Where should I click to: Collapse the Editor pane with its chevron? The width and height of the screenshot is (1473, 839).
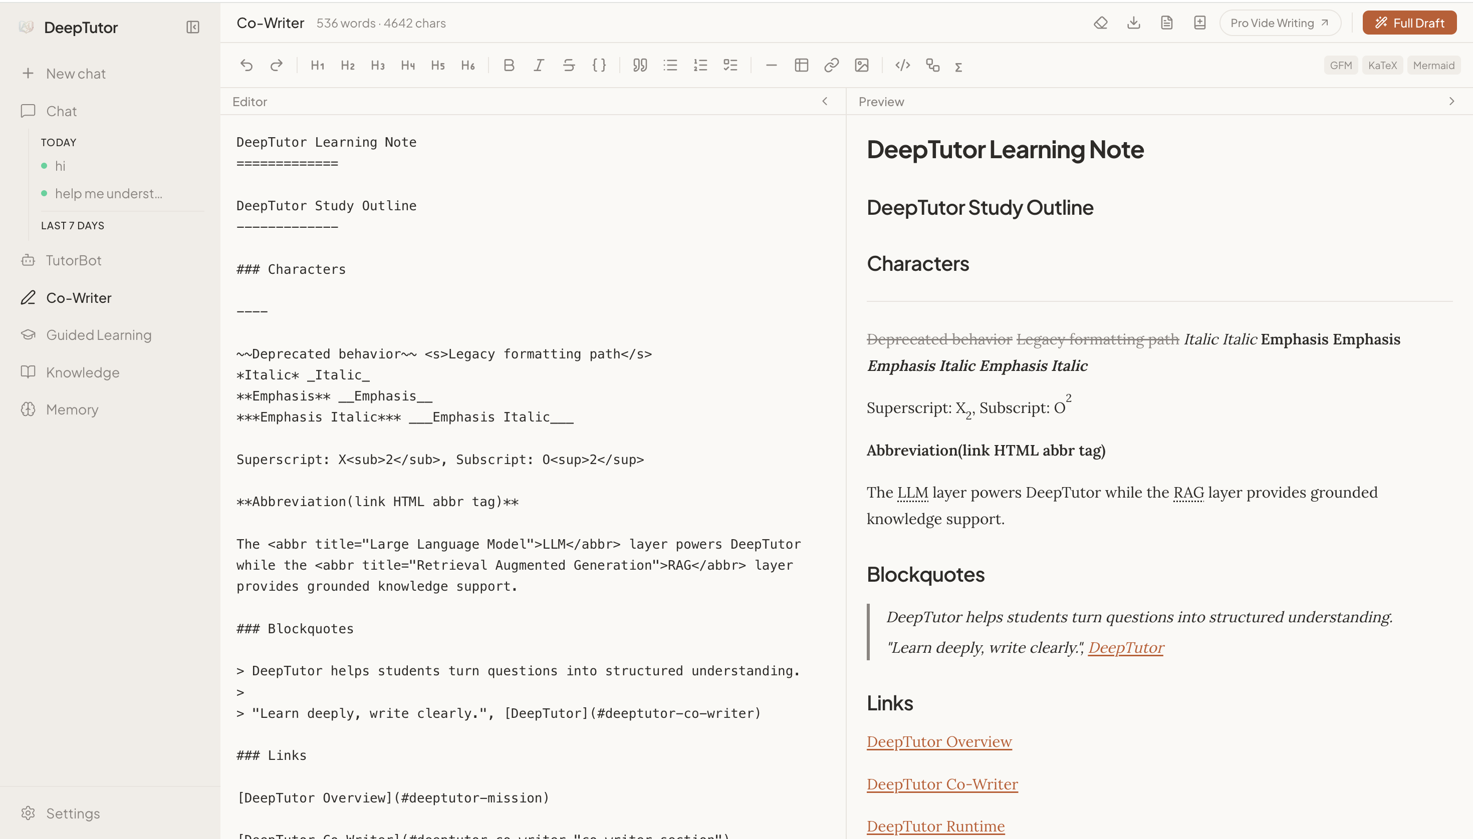[x=824, y=101]
